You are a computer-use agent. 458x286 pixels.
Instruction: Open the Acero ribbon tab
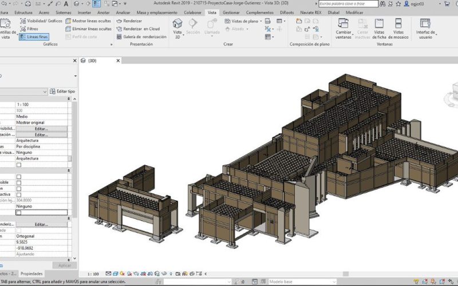44,13
